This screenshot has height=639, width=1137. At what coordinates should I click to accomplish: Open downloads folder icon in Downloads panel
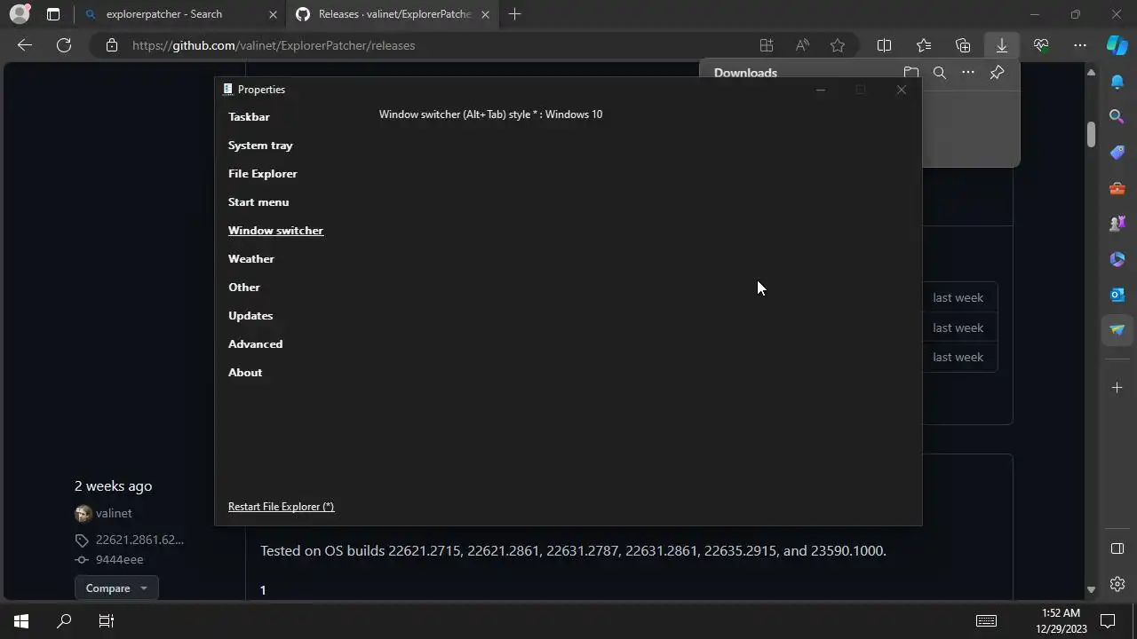click(910, 73)
